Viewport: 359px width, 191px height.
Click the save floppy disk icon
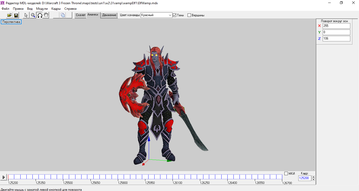tap(16, 15)
